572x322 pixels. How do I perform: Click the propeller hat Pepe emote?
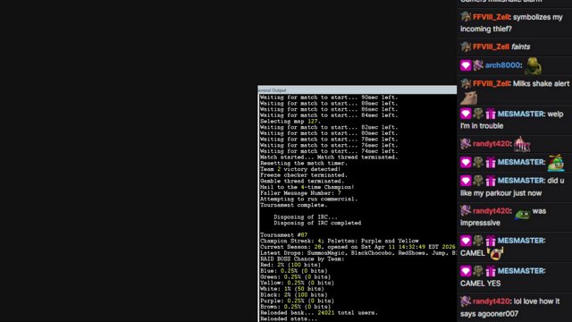point(556,163)
